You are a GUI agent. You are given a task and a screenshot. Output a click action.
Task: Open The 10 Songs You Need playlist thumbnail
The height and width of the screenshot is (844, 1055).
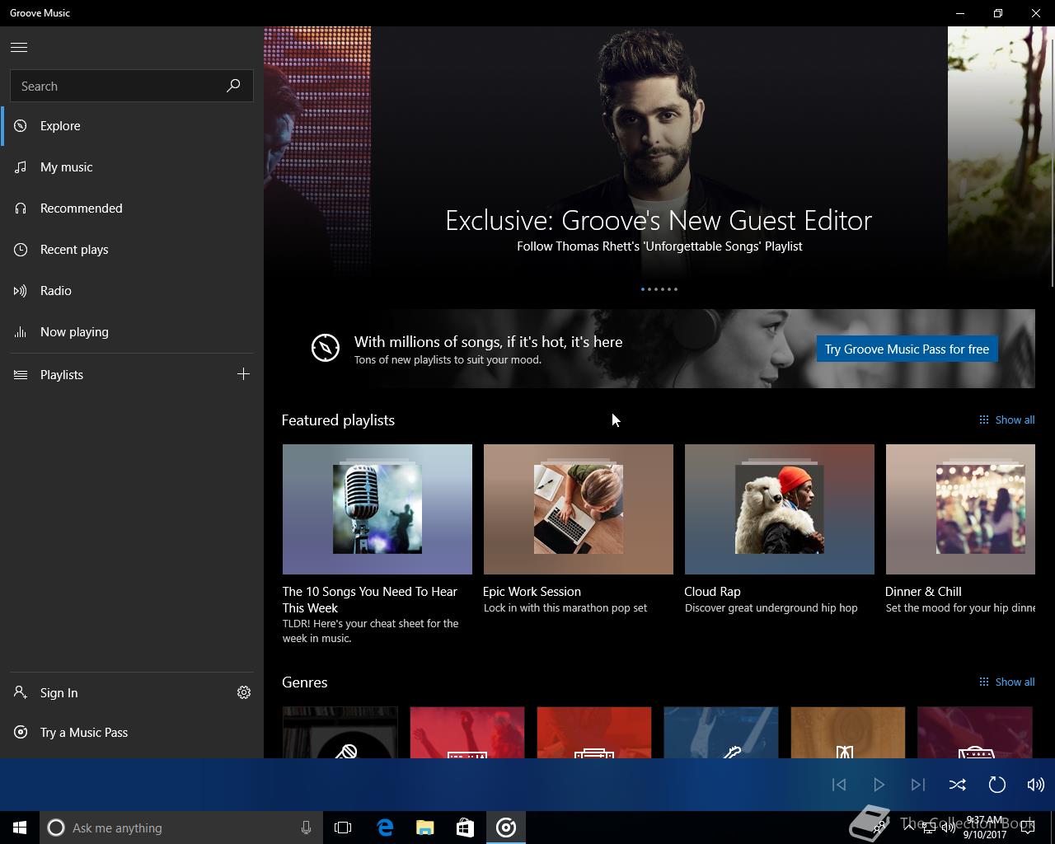(377, 509)
